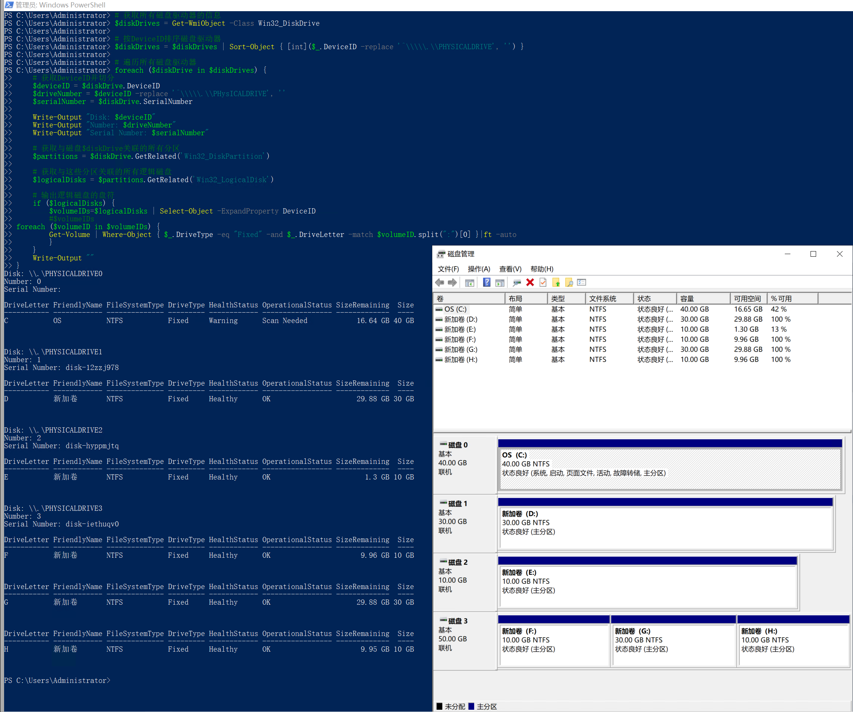Click the blue Help question-mark toolbar icon
The height and width of the screenshot is (712, 853).
coord(486,282)
